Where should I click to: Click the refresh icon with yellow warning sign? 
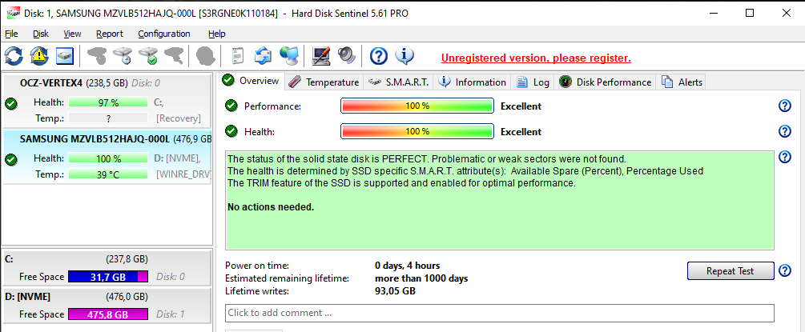[x=39, y=55]
